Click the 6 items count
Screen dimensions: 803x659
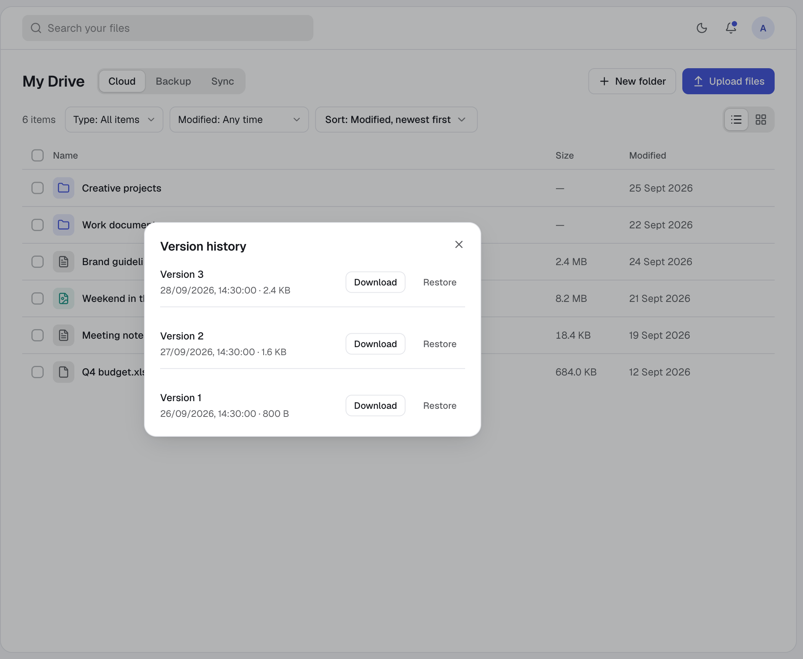pos(39,120)
